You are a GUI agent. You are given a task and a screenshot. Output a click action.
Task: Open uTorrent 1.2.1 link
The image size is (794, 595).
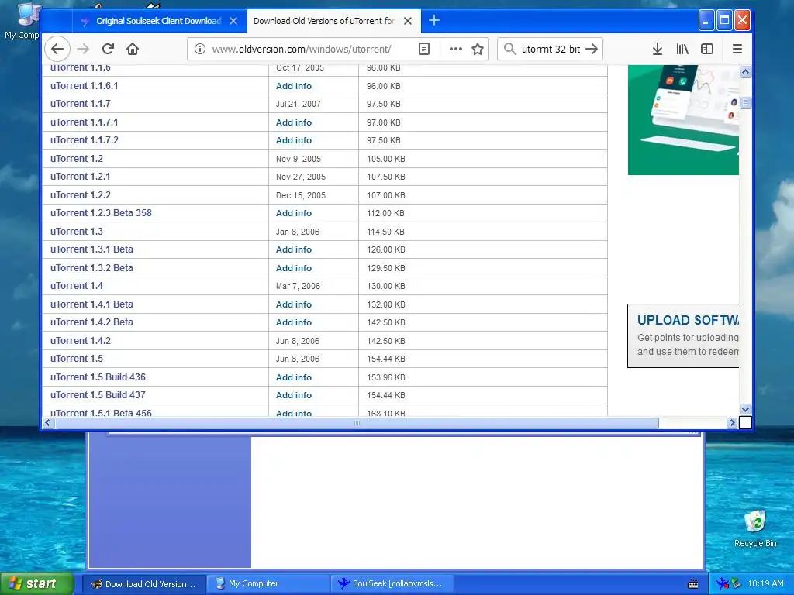pos(81,177)
